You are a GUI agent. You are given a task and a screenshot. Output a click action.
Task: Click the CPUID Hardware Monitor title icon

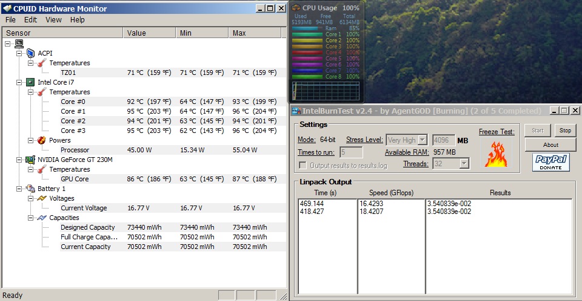coord(7,8)
